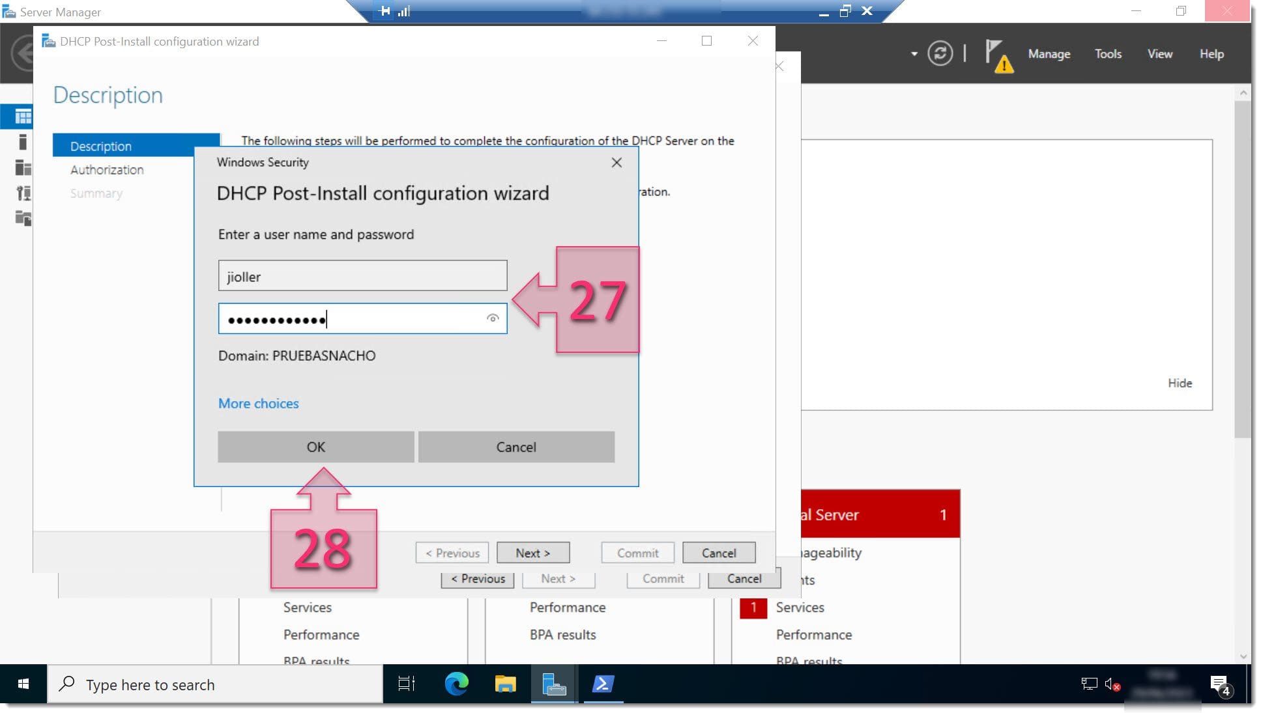Cancel the Windows Security credential prompt
Image resolution: width=1261 pixels, height=713 pixels.
tap(516, 447)
